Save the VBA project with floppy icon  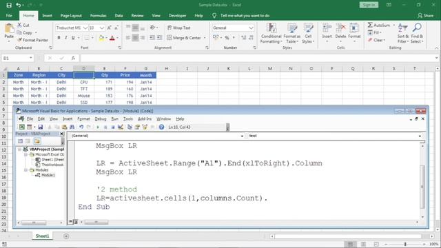pyautogui.click(x=40, y=127)
